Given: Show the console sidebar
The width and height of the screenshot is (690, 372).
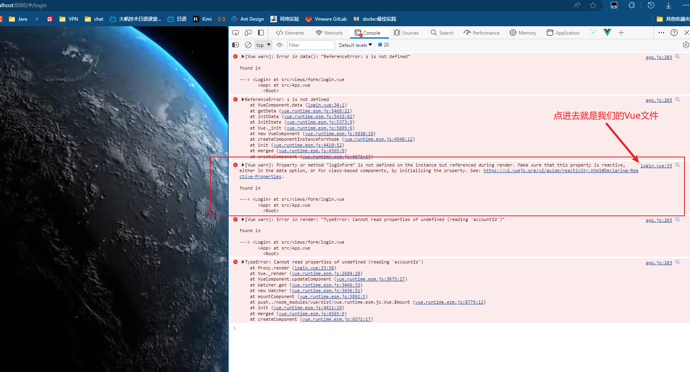Looking at the screenshot, I should (235, 45).
